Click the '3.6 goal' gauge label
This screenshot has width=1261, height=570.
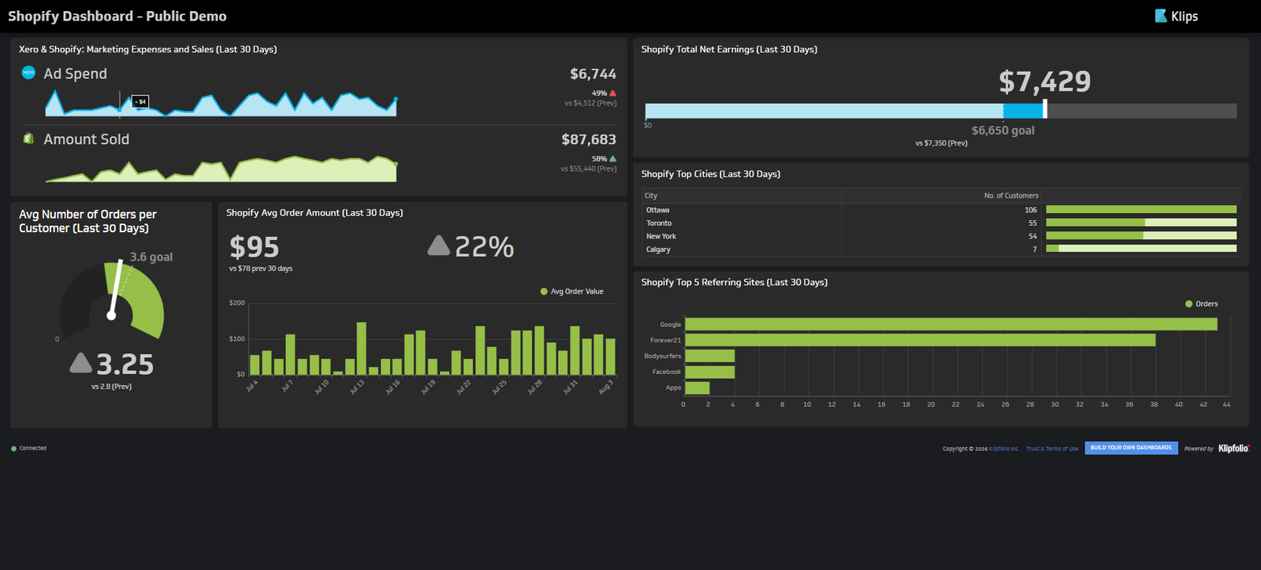(x=151, y=257)
